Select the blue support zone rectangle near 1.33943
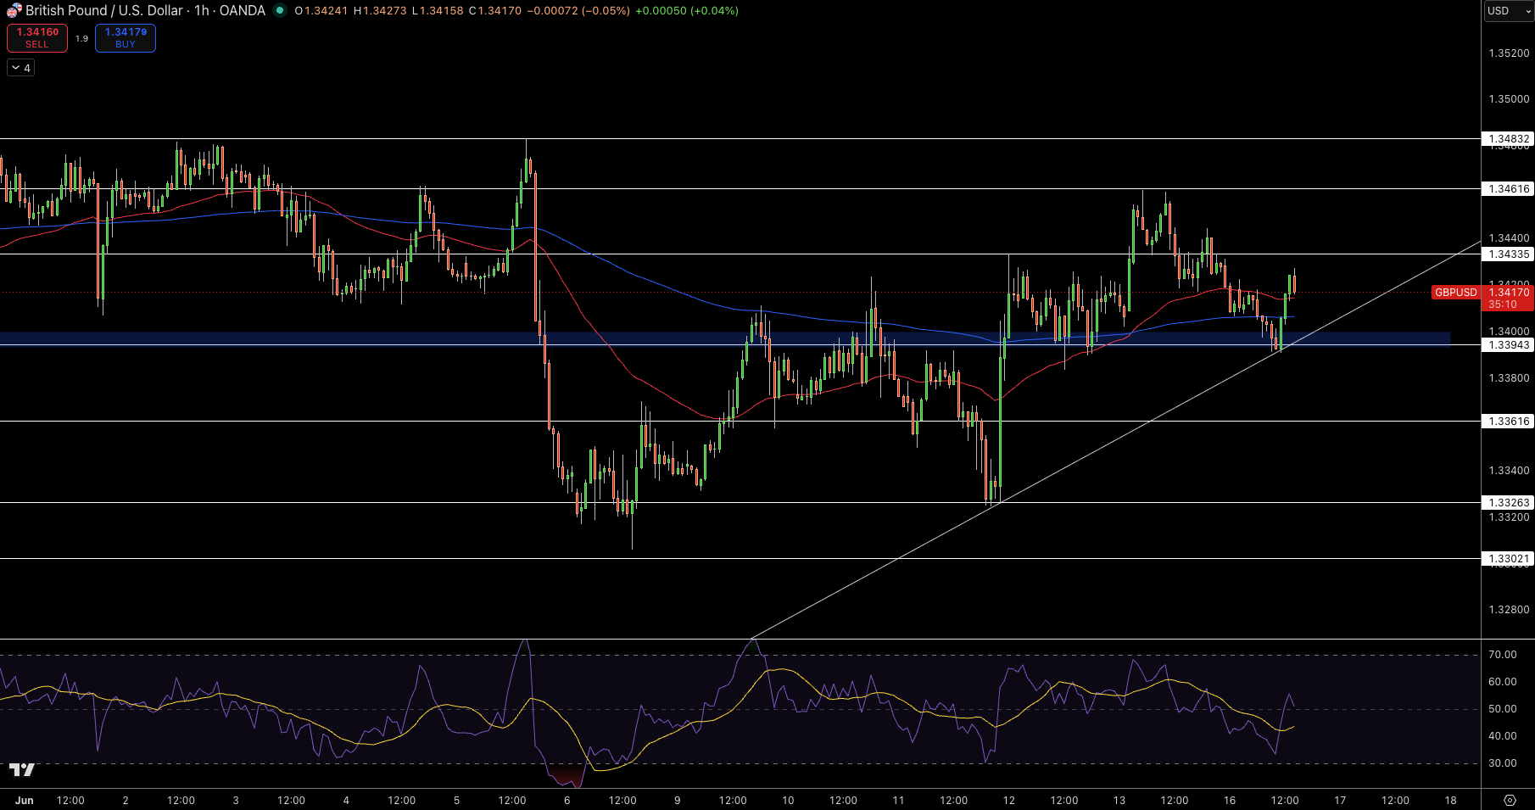 725,338
